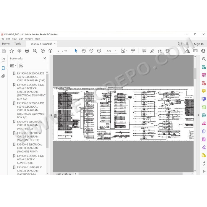Open the find text magnifier tool

tap(35, 51)
